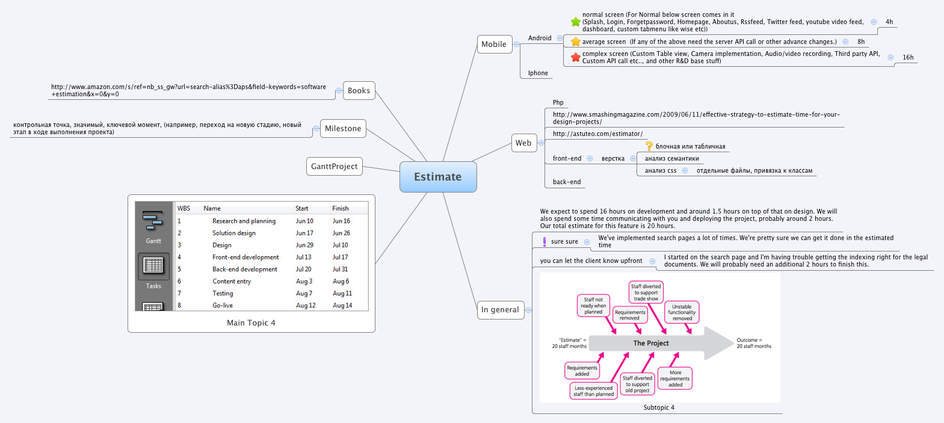The image size is (944, 423).
Task: Open the amazon.com software estimation link
Action: click(x=188, y=90)
